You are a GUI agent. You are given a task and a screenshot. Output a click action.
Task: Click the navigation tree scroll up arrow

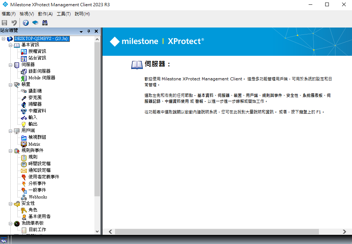97,39
